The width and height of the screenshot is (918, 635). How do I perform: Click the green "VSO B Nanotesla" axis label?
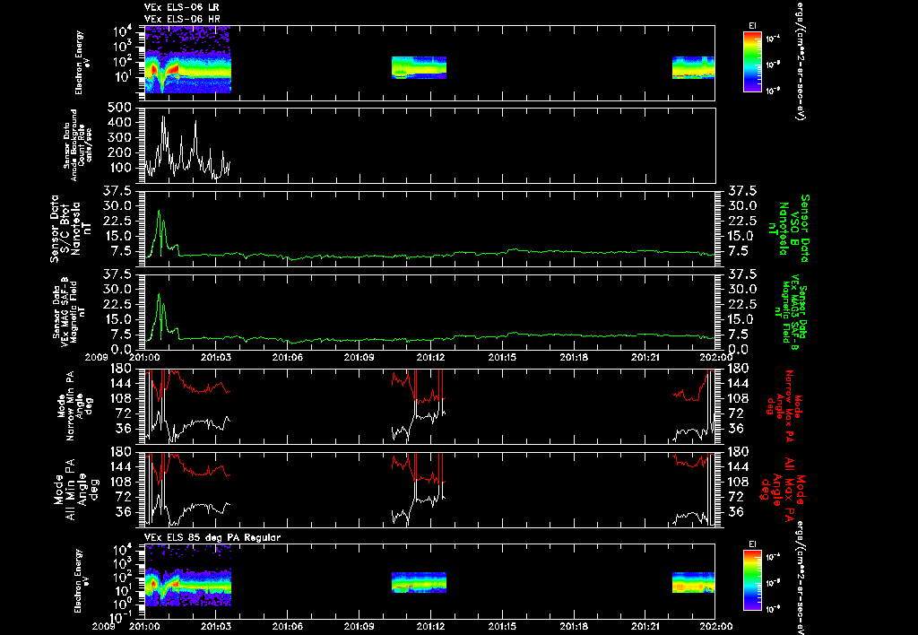pyautogui.click(x=789, y=229)
